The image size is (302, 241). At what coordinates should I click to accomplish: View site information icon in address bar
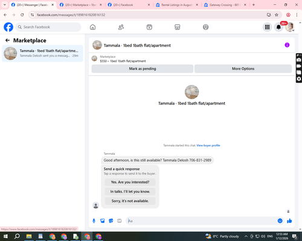coord(33,15)
